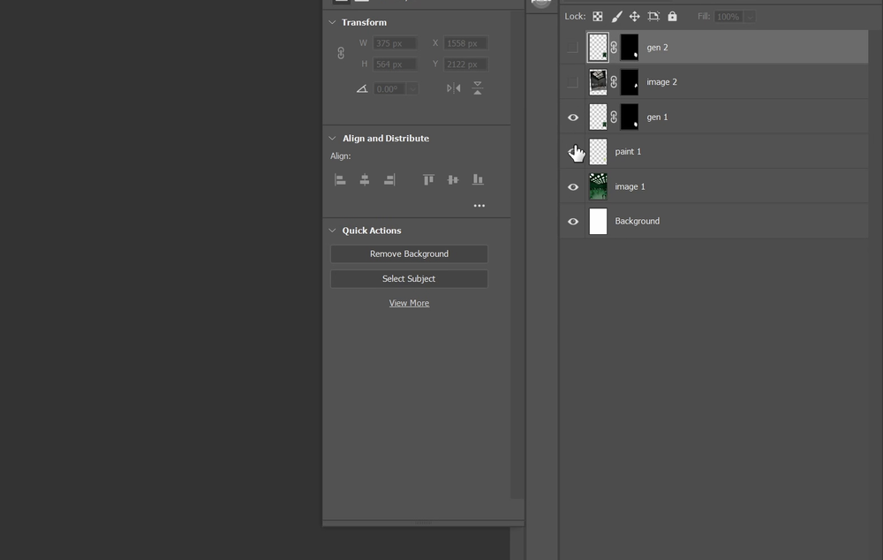Click mask link icon on gen 2 layer
Viewport: 883px width, 560px height.
[614, 48]
